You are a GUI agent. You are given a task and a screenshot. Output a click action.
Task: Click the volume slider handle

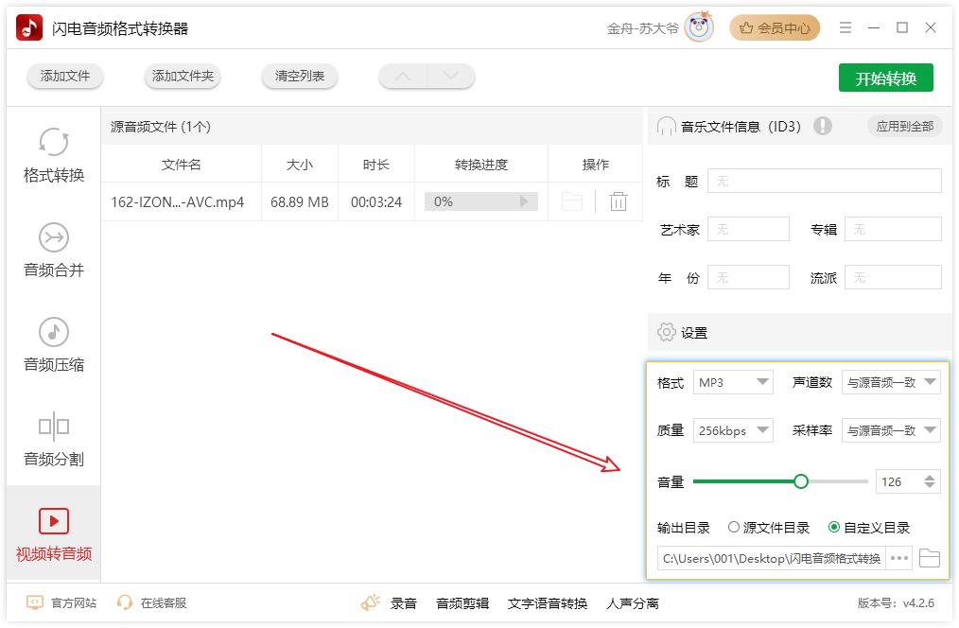click(801, 481)
